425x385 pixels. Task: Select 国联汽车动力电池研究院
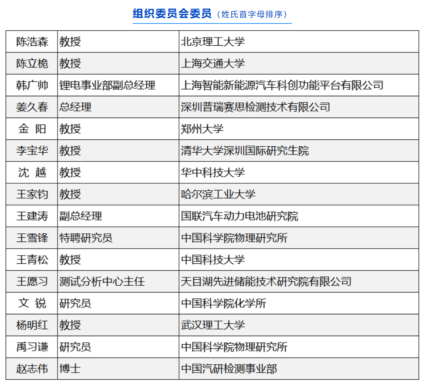point(239,216)
